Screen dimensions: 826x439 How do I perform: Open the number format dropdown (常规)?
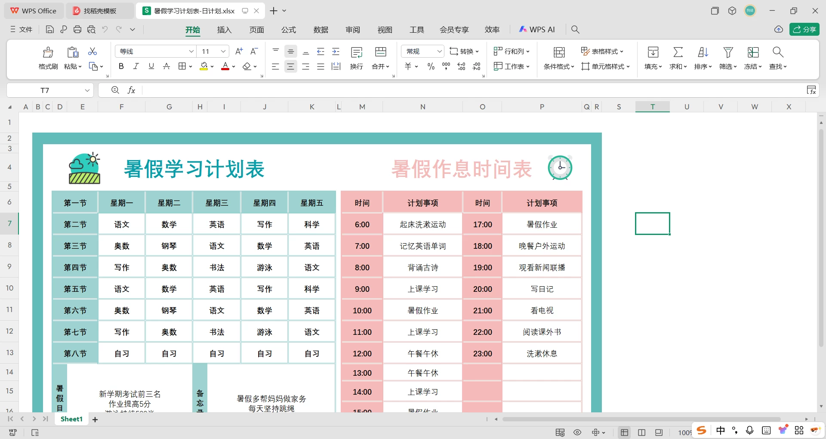pos(439,51)
